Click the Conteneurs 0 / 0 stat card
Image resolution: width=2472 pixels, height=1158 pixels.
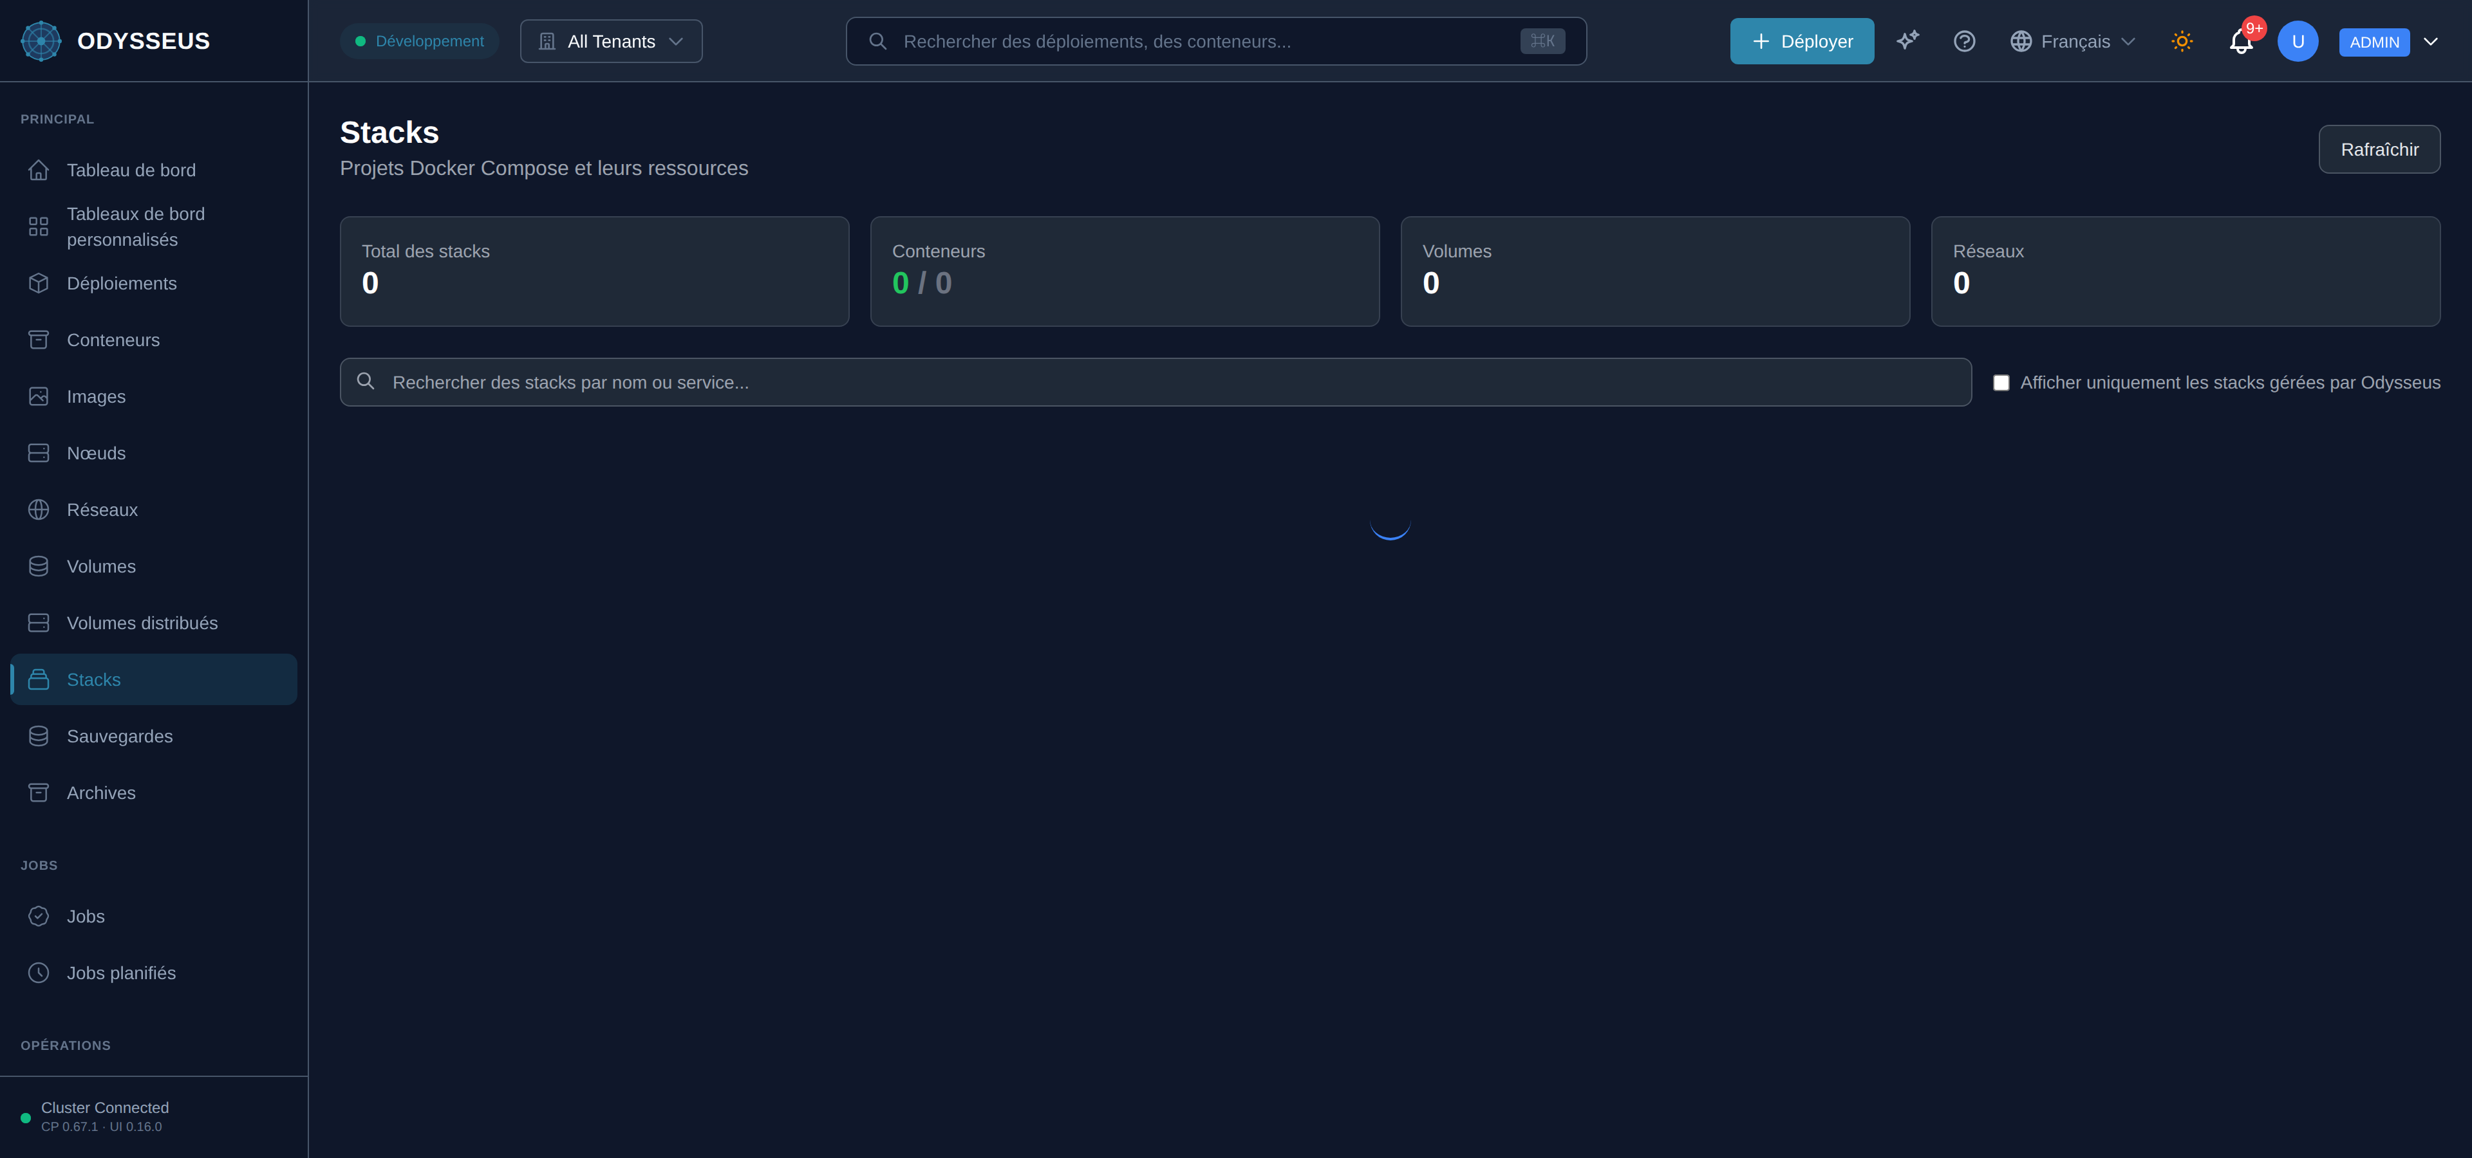click(x=1125, y=271)
